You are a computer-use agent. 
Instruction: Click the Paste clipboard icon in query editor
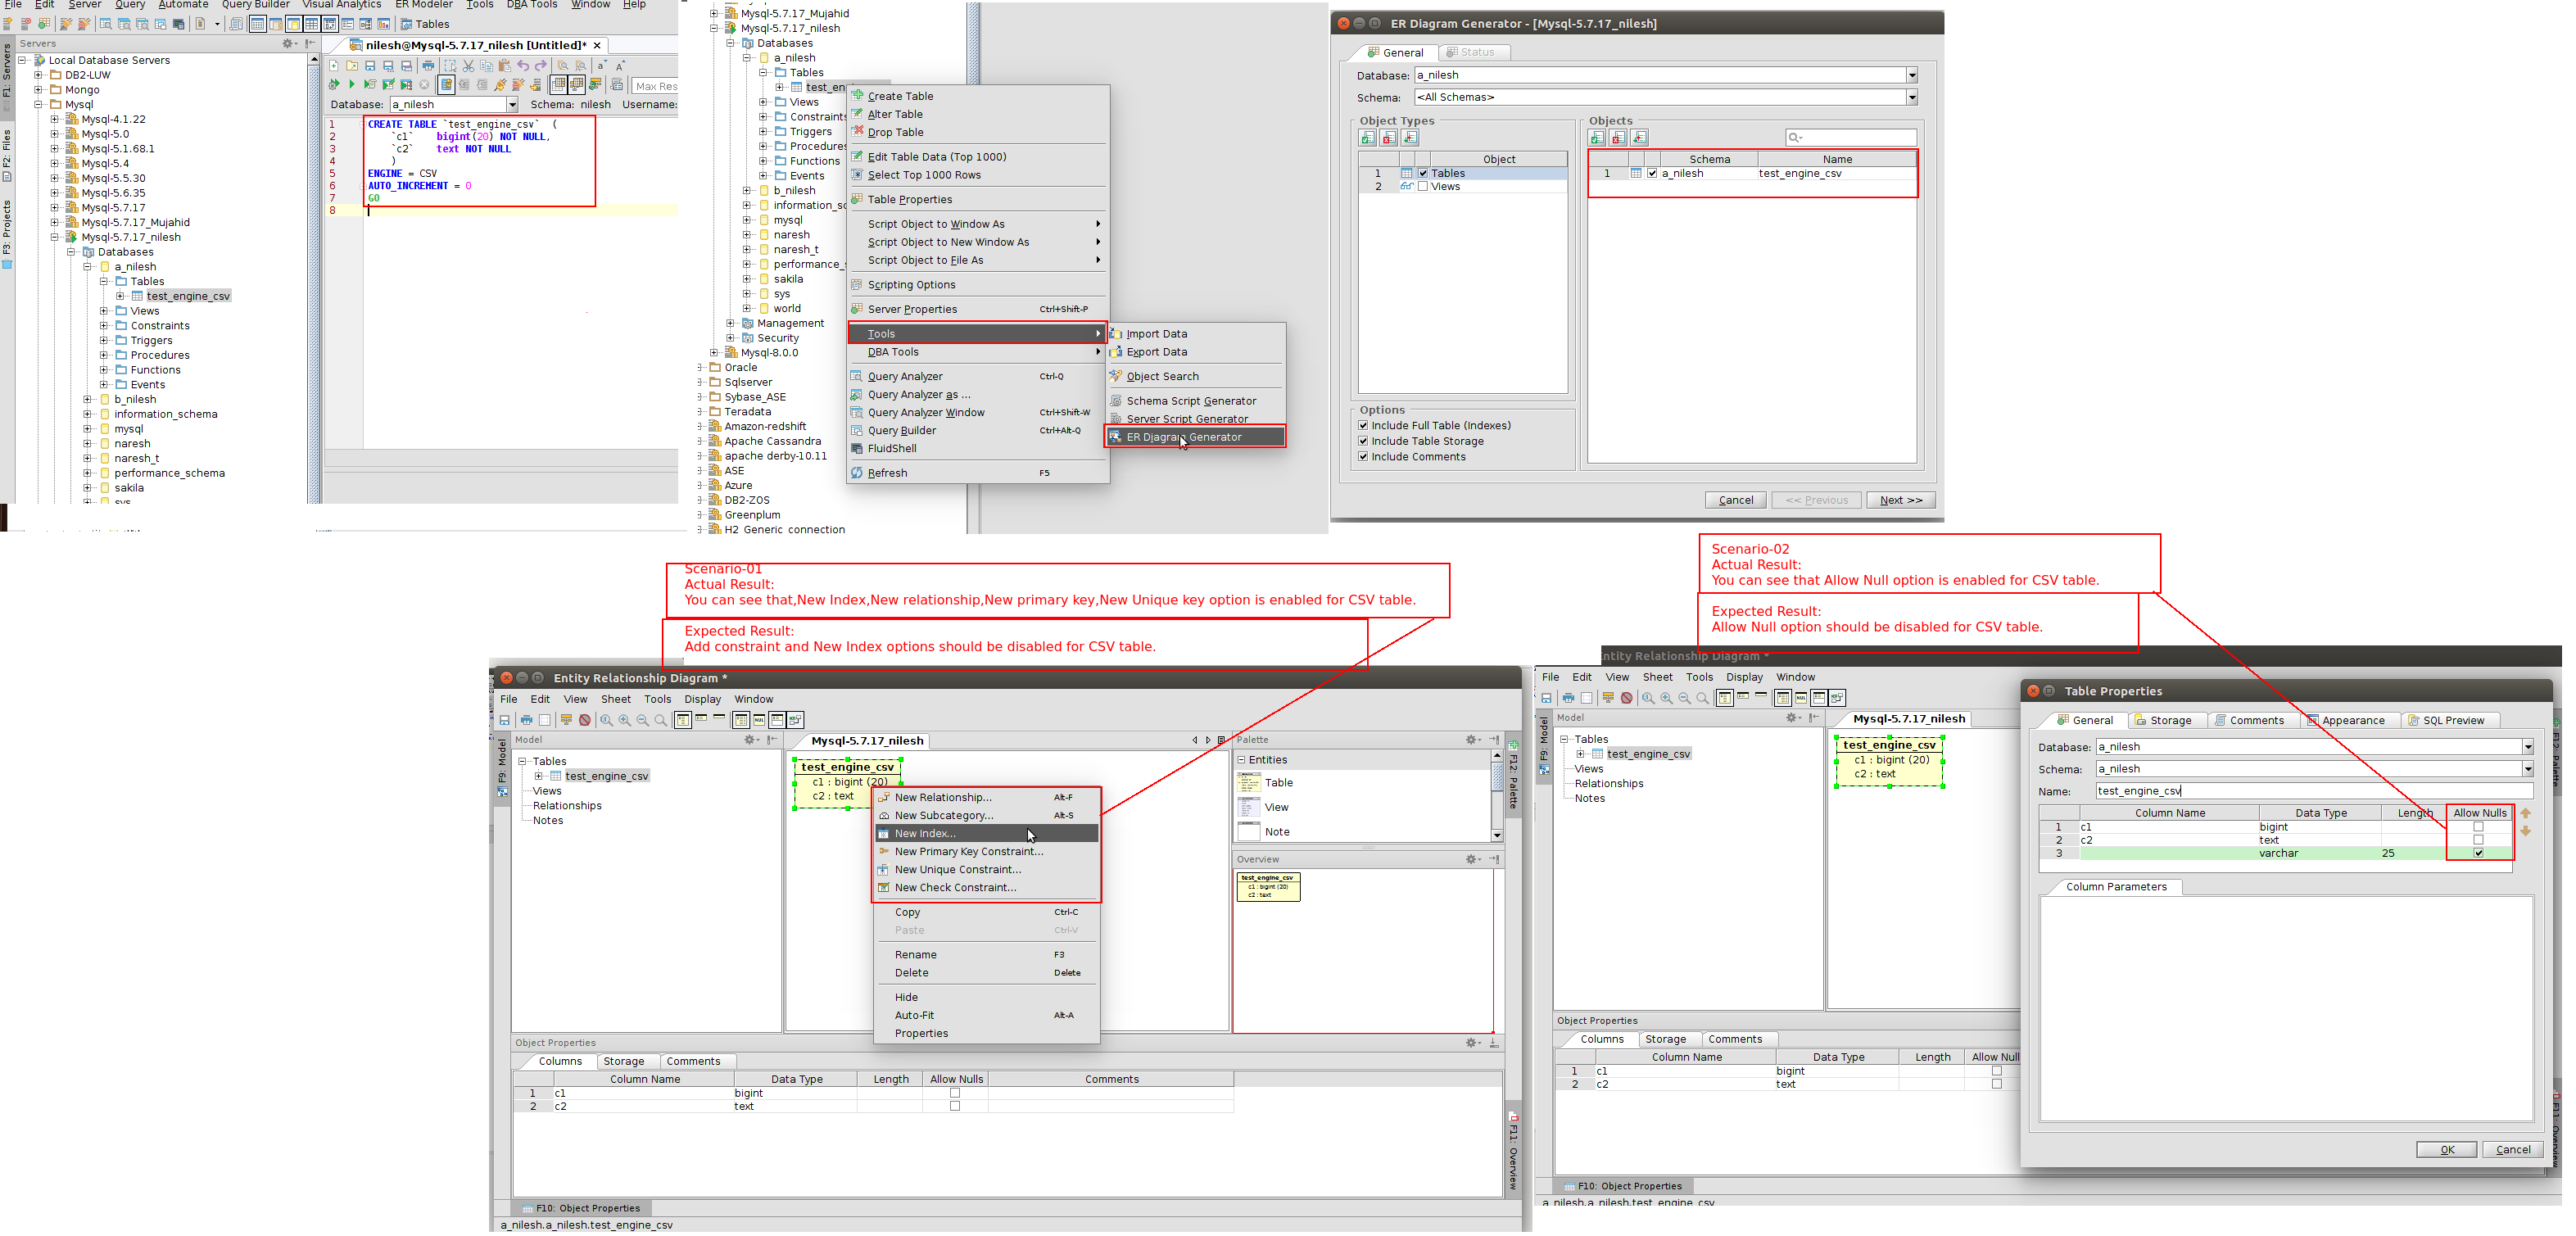click(504, 66)
